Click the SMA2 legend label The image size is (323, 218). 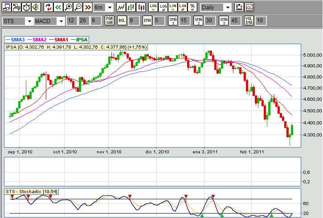pos(40,40)
